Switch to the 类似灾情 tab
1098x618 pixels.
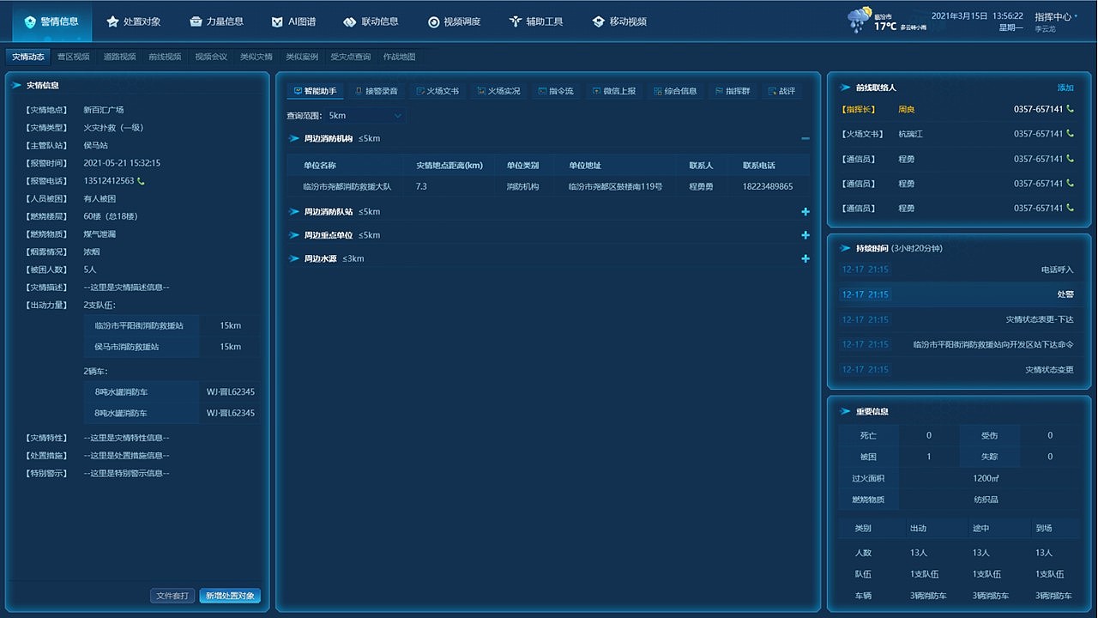pyautogui.click(x=256, y=57)
